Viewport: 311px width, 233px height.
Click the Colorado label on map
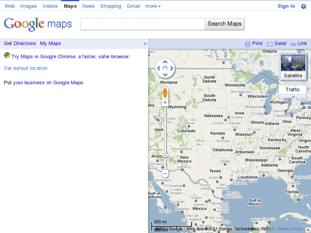pos(186,131)
